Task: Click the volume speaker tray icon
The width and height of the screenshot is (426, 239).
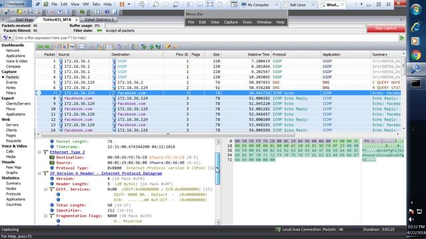Action: pos(411,219)
